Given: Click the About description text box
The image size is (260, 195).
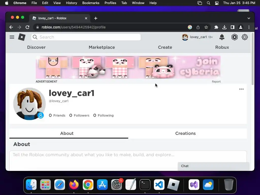Looking at the screenshot, I should point(128,160).
